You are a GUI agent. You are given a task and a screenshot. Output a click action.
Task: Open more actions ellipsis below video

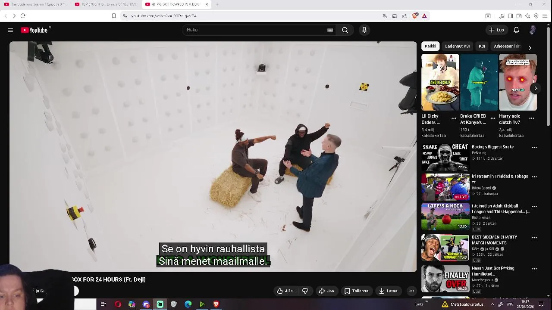pyautogui.click(x=411, y=291)
